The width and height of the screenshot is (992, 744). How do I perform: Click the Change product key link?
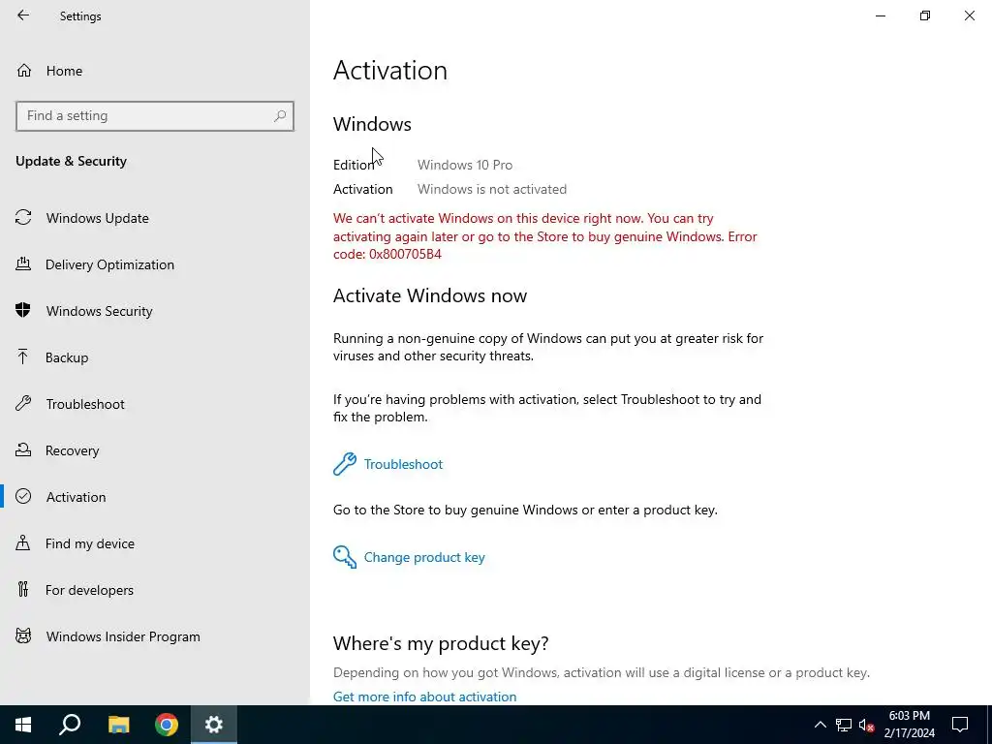pyautogui.click(x=424, y=557)
